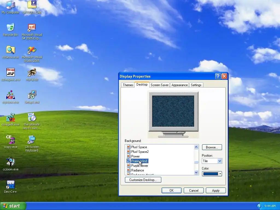Viewport: 280px width, 210px height.
Task: Select the On-Screen Keyboard shortcut
Action: tap(32, 144)
